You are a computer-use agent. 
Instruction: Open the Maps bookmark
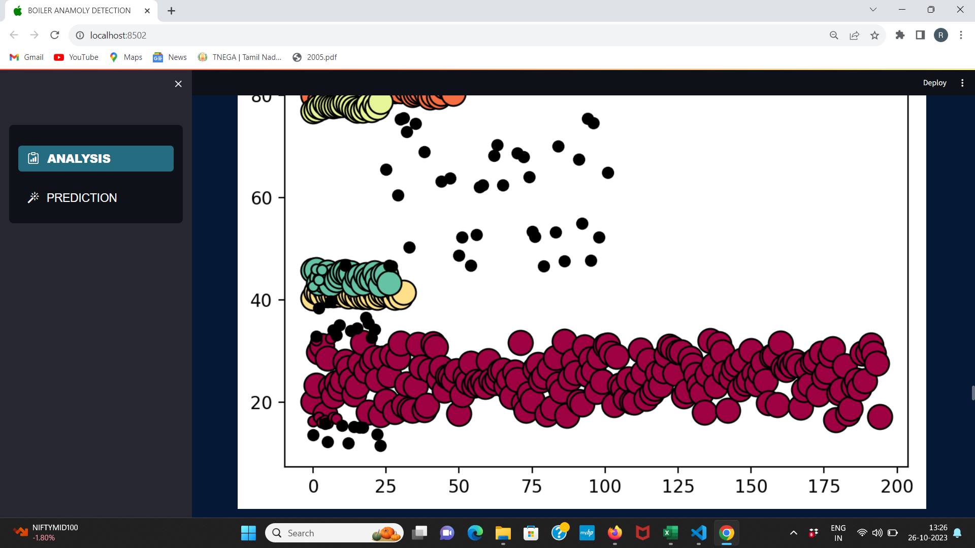[x=125, y=57]
